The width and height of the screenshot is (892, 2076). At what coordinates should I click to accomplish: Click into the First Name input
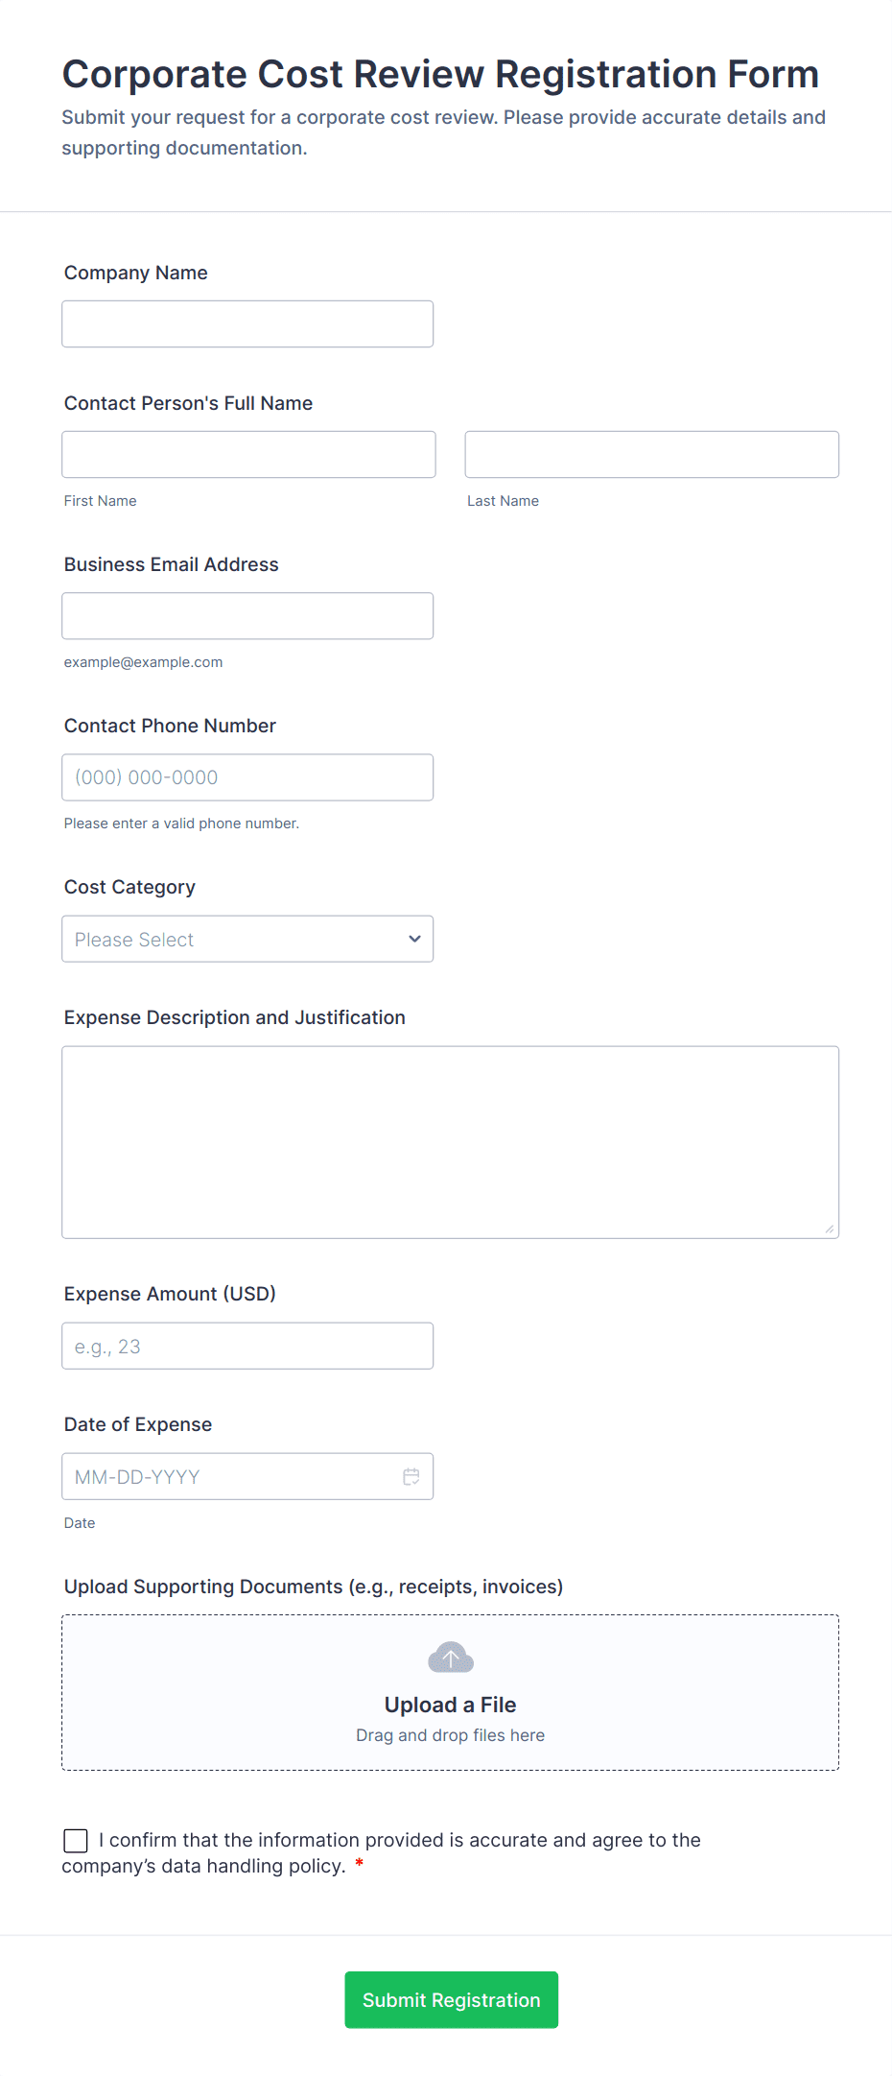pyautogui.click(x=248, y=455)
